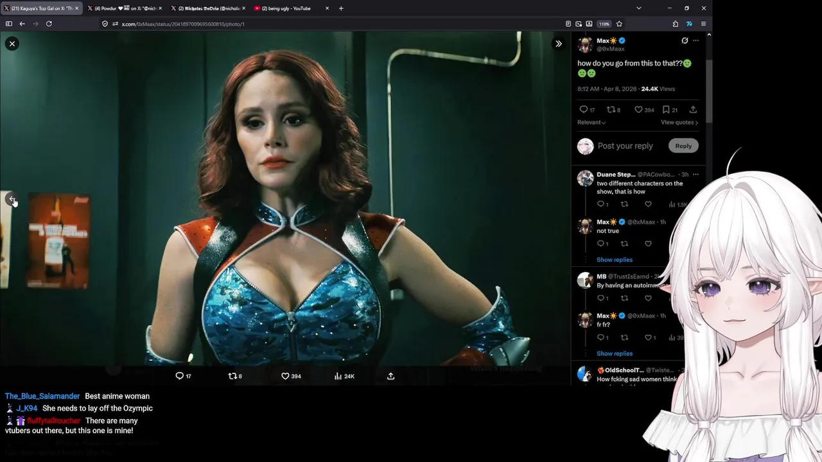822x462 pixels.
Task: Open J_K94 chat username
Action: [27, 408]
